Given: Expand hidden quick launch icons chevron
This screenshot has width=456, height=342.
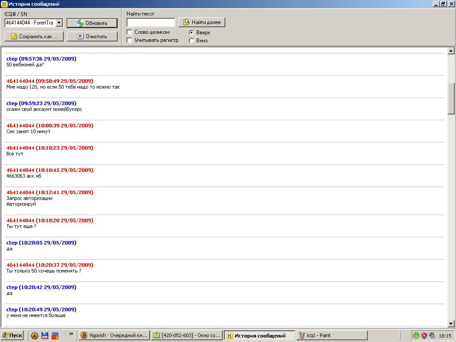Looking at the screenshot, I should (71, 334).
